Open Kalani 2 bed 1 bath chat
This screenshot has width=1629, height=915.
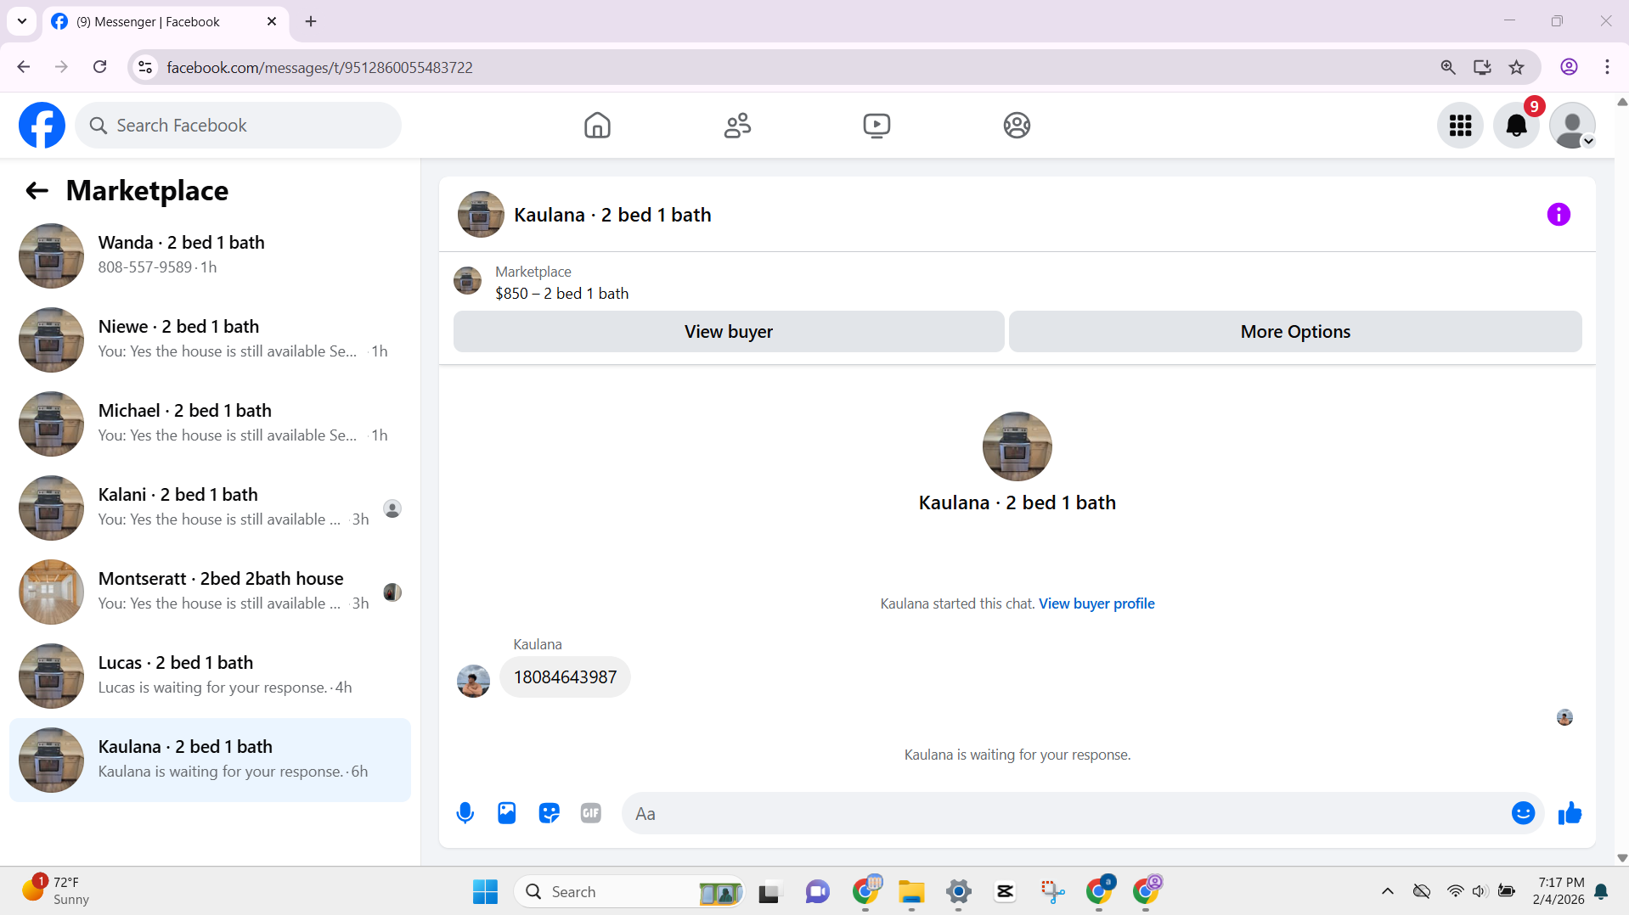click(210, 508)
